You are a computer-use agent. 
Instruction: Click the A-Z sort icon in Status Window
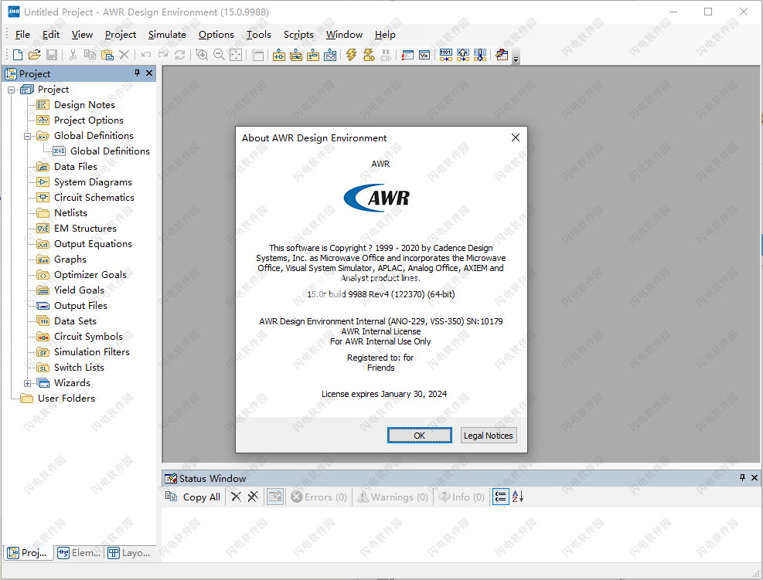coord(518,497)
